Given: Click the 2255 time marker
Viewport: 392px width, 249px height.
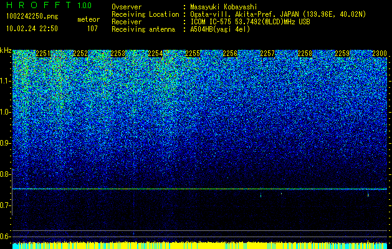Looking at the screenshot, I should (193, 54).
